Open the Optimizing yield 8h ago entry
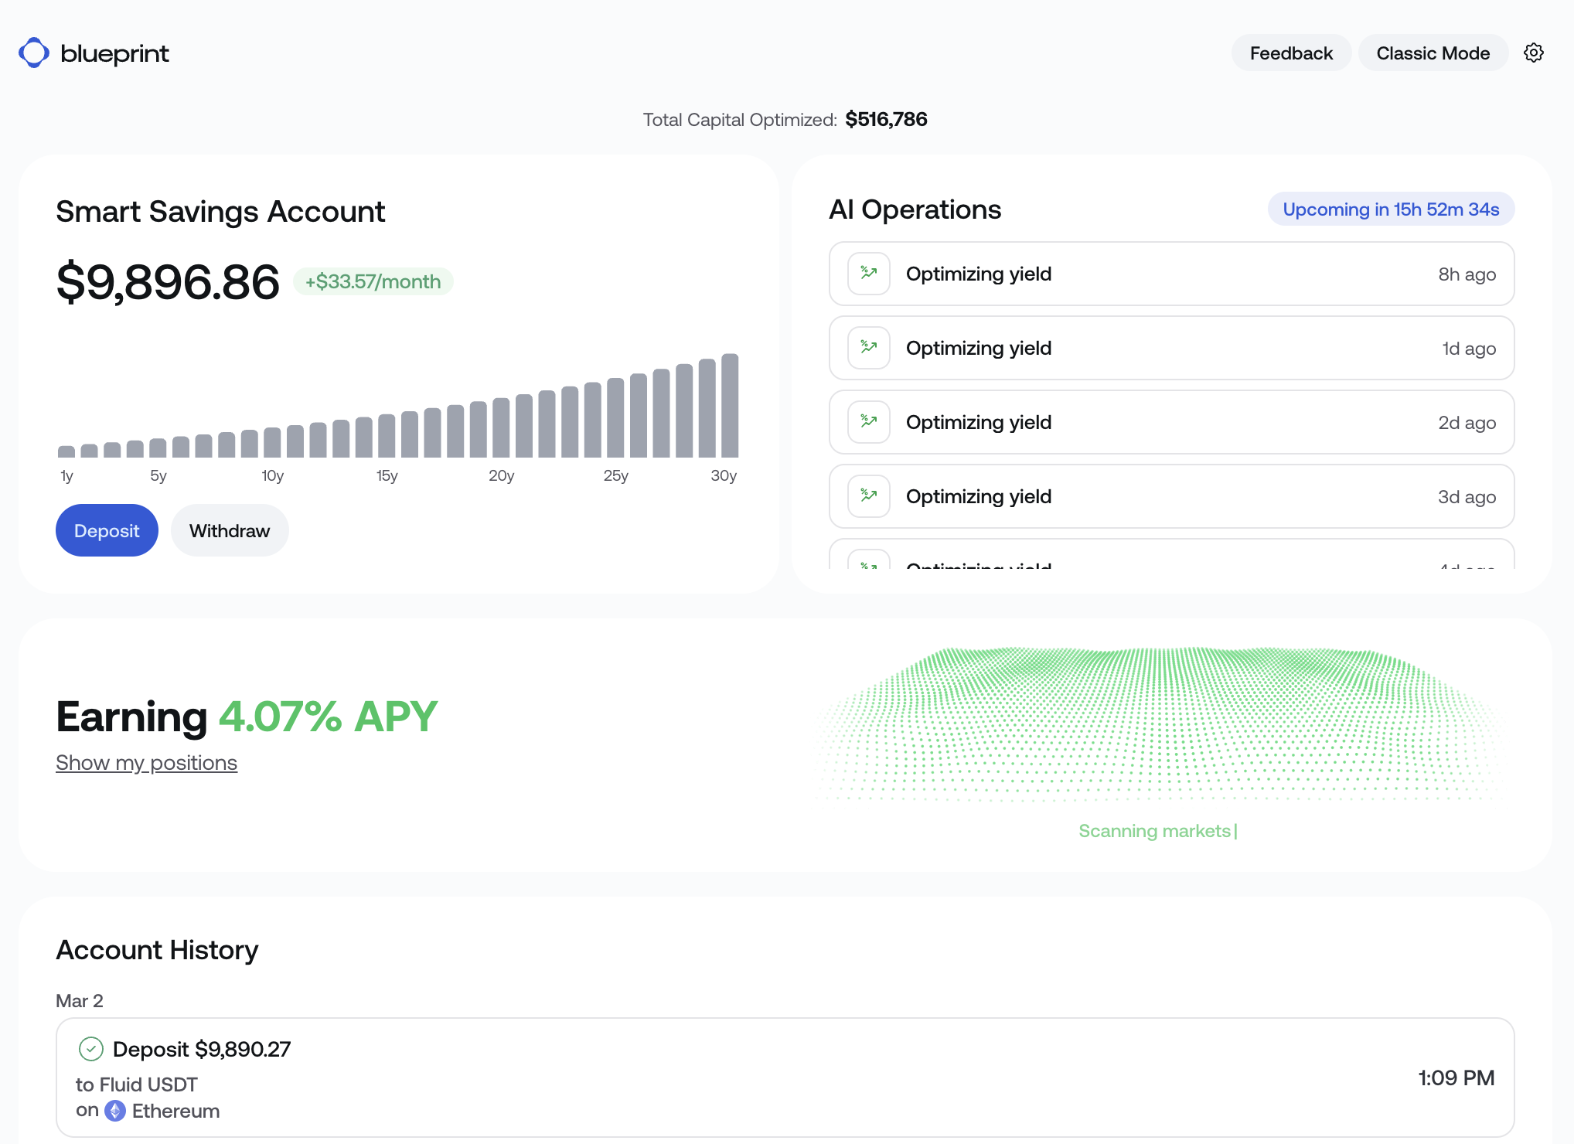The image size is (1574, 1144). [1170, 274]
